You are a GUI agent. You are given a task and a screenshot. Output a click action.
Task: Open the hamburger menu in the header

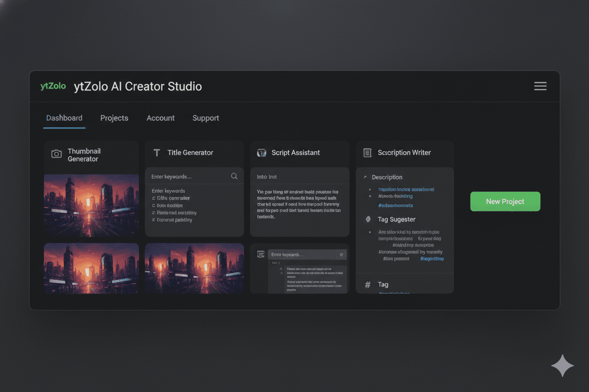coord(540,86)
